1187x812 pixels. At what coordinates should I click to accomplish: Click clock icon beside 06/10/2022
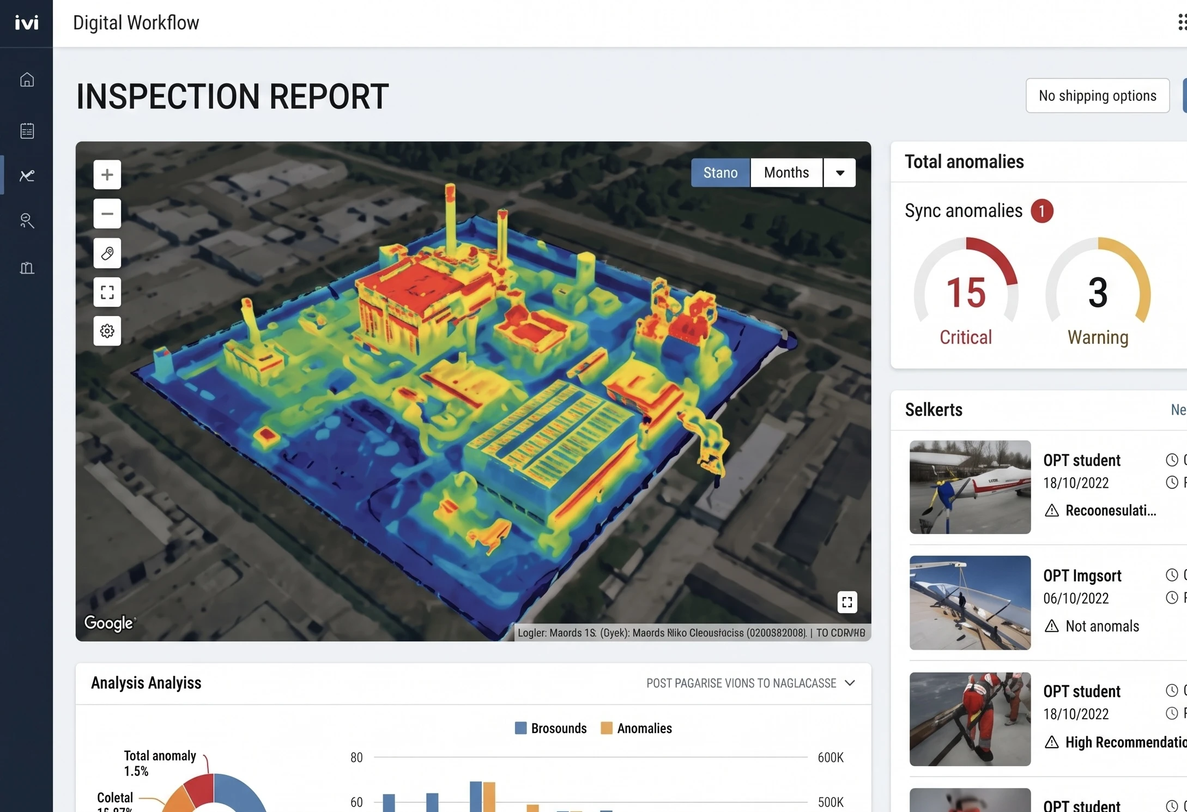click(x=1172, y=598)
